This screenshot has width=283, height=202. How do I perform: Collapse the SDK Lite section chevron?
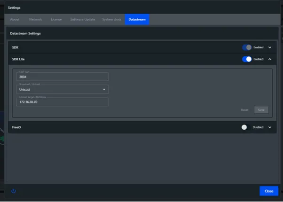270,59
